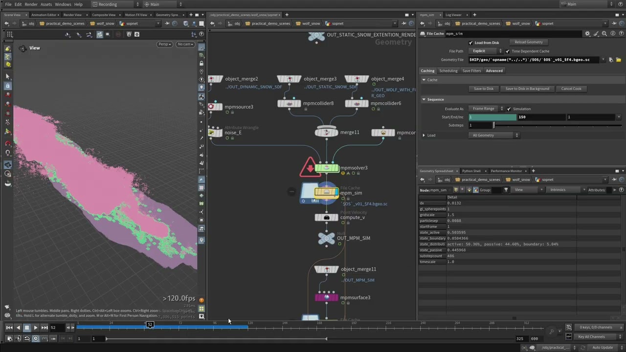Open the Windows menu
Viewport: 626px width, 352px height.
[63, 4]
